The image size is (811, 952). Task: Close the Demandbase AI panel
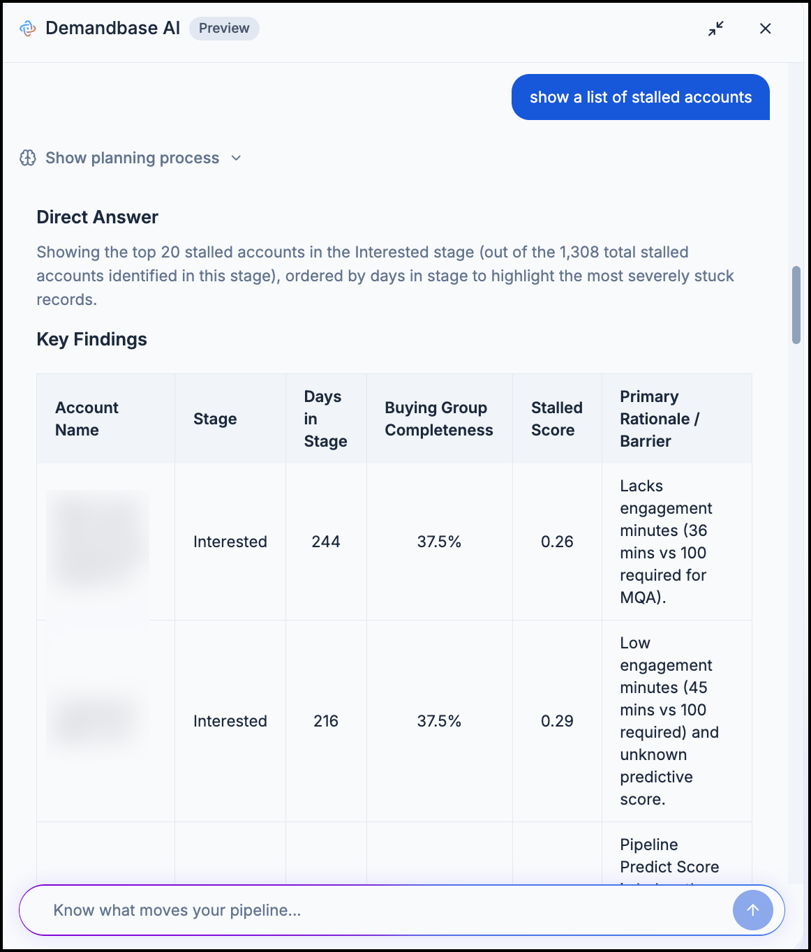(x=766, y=29)
